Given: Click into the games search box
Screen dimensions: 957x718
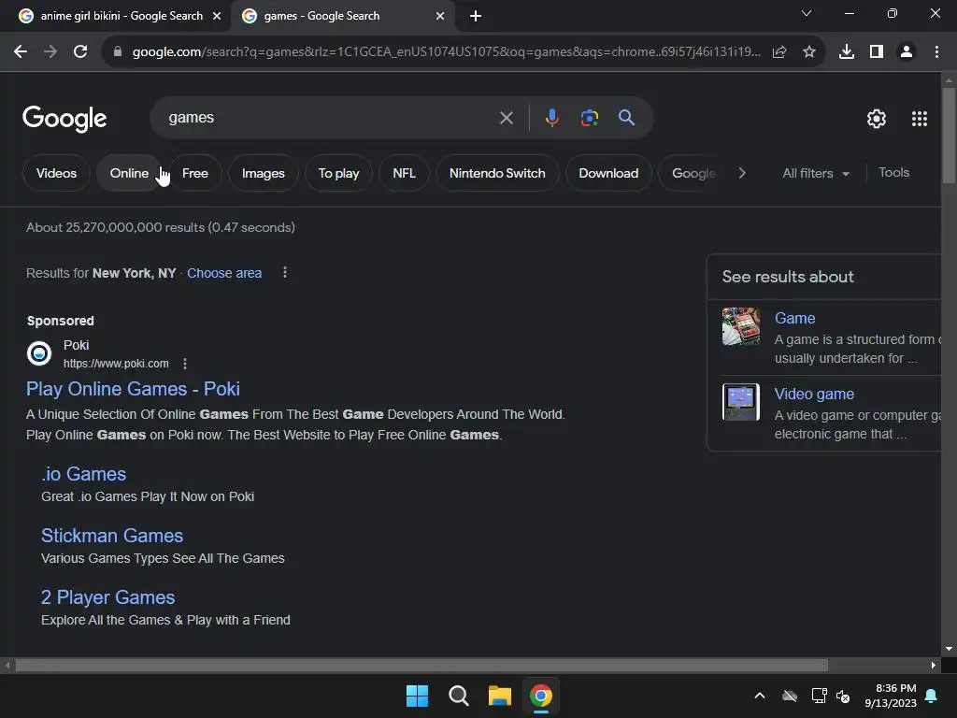Looking at the screenshot, I should click(x=330, y=118).
